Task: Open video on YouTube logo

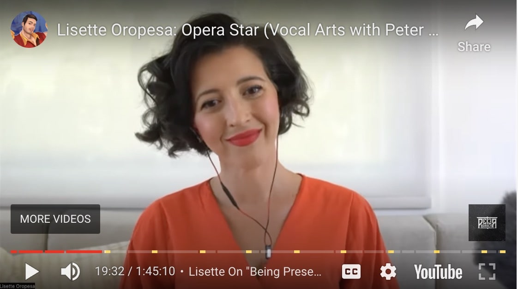Action: click(x=438, y=272)
